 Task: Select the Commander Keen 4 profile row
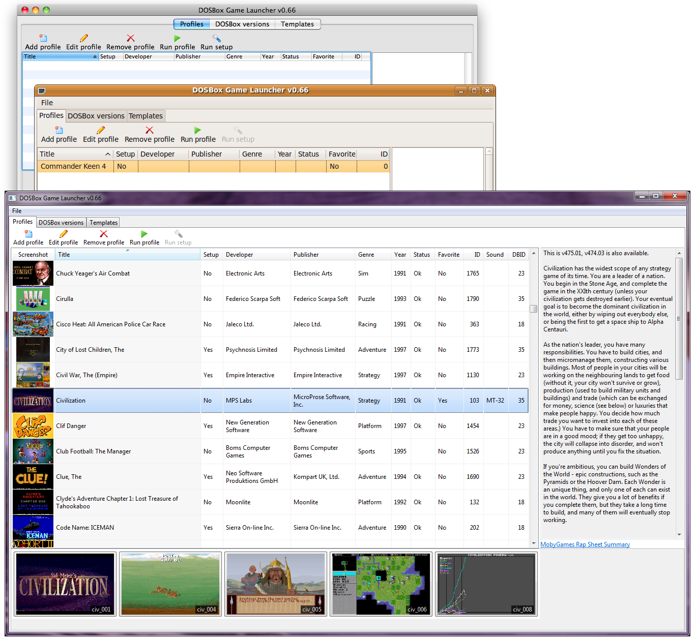[73, 166]
